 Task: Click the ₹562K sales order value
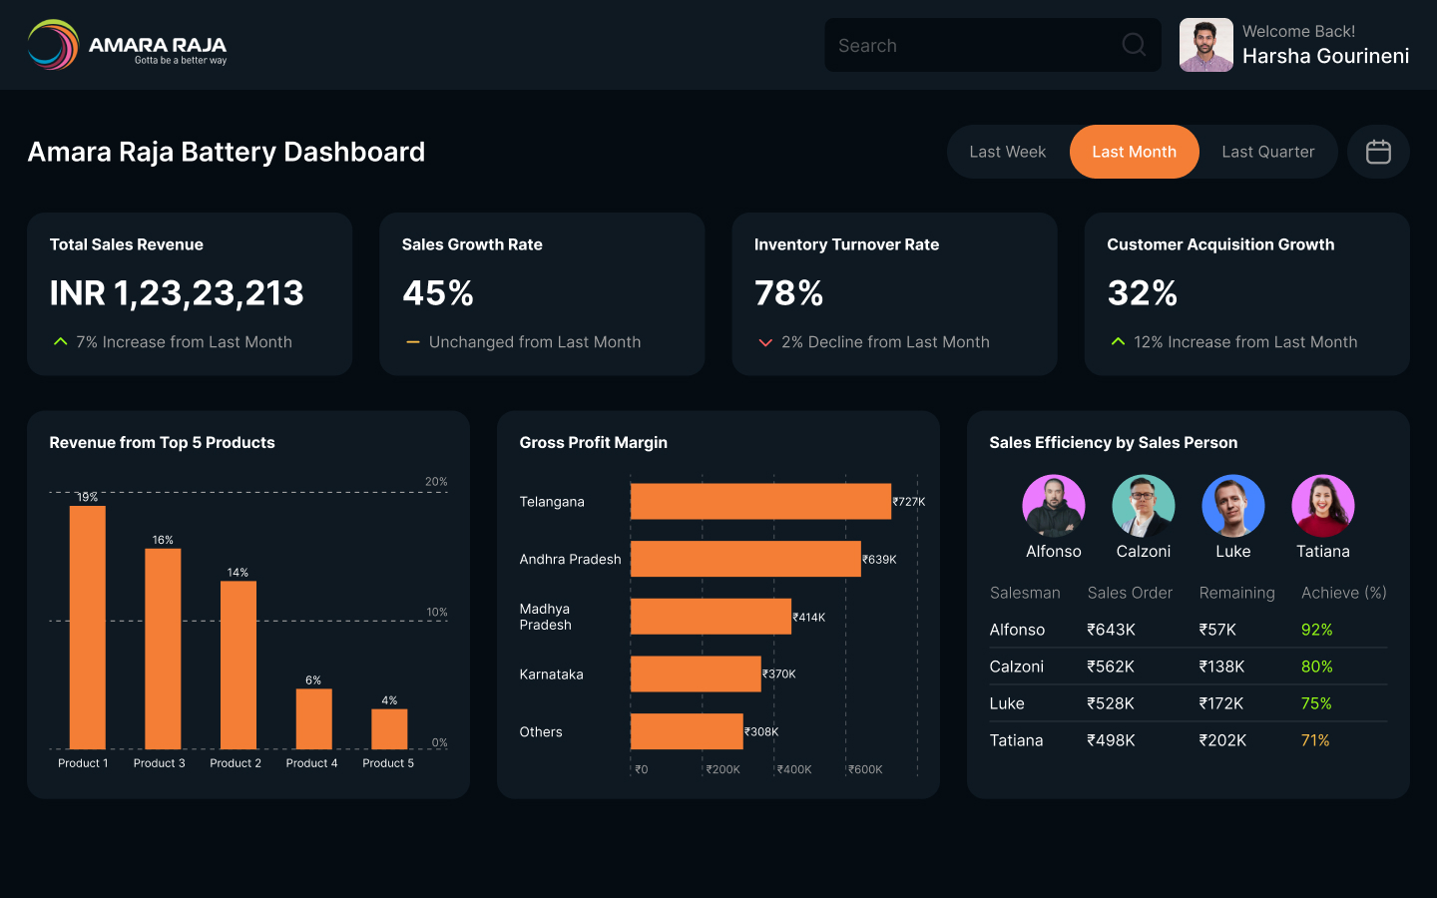1111,667
